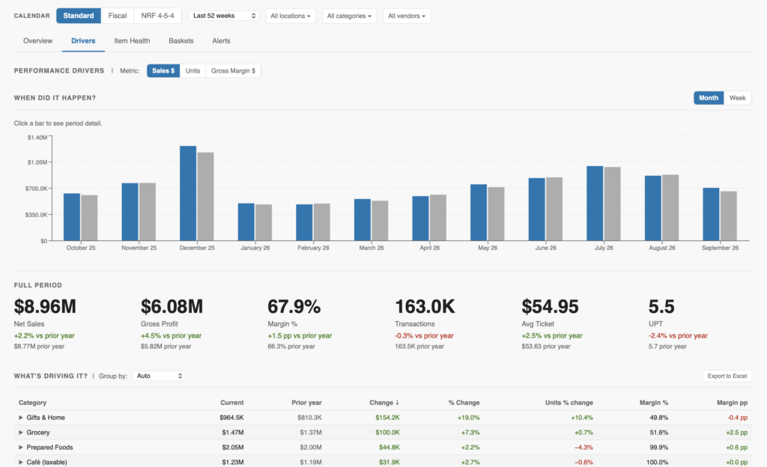Expand the Grocery category row
The image size is (767, 467).
[20, 433]
